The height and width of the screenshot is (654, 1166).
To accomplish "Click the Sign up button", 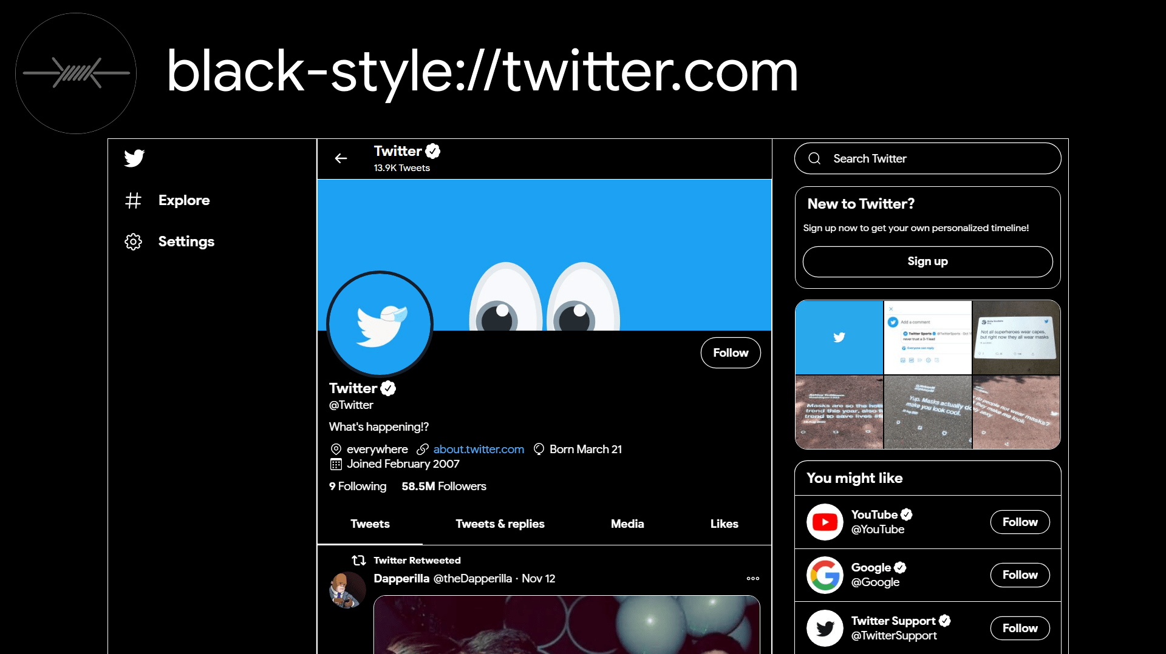I will pyautogui.click(x=927, y=261).
